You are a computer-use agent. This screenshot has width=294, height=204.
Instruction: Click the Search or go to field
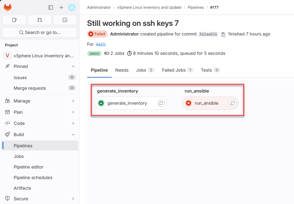40,32
